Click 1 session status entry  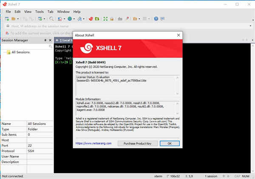(x=211, y=176)
